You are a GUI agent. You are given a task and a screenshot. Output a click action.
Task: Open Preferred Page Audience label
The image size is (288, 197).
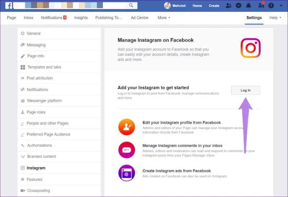coord(49,134)
